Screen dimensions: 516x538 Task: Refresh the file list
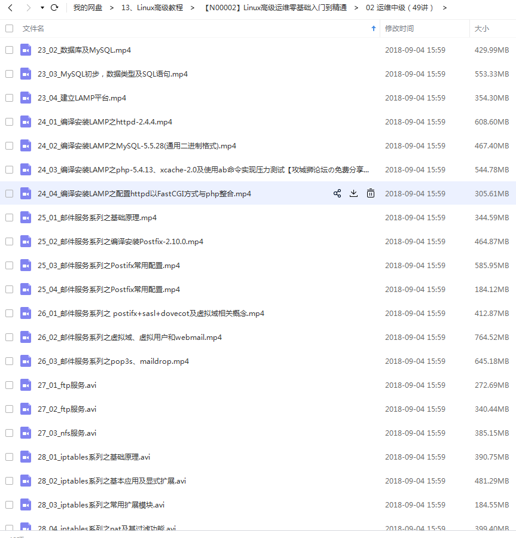(54, 8)
